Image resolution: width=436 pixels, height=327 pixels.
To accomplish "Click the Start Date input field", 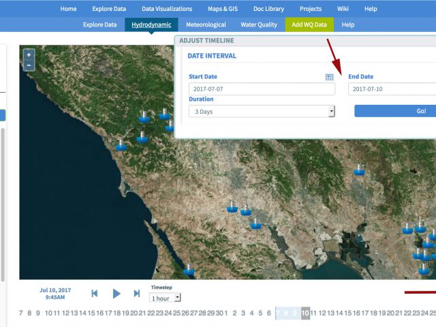I will (x=262, y=89).
